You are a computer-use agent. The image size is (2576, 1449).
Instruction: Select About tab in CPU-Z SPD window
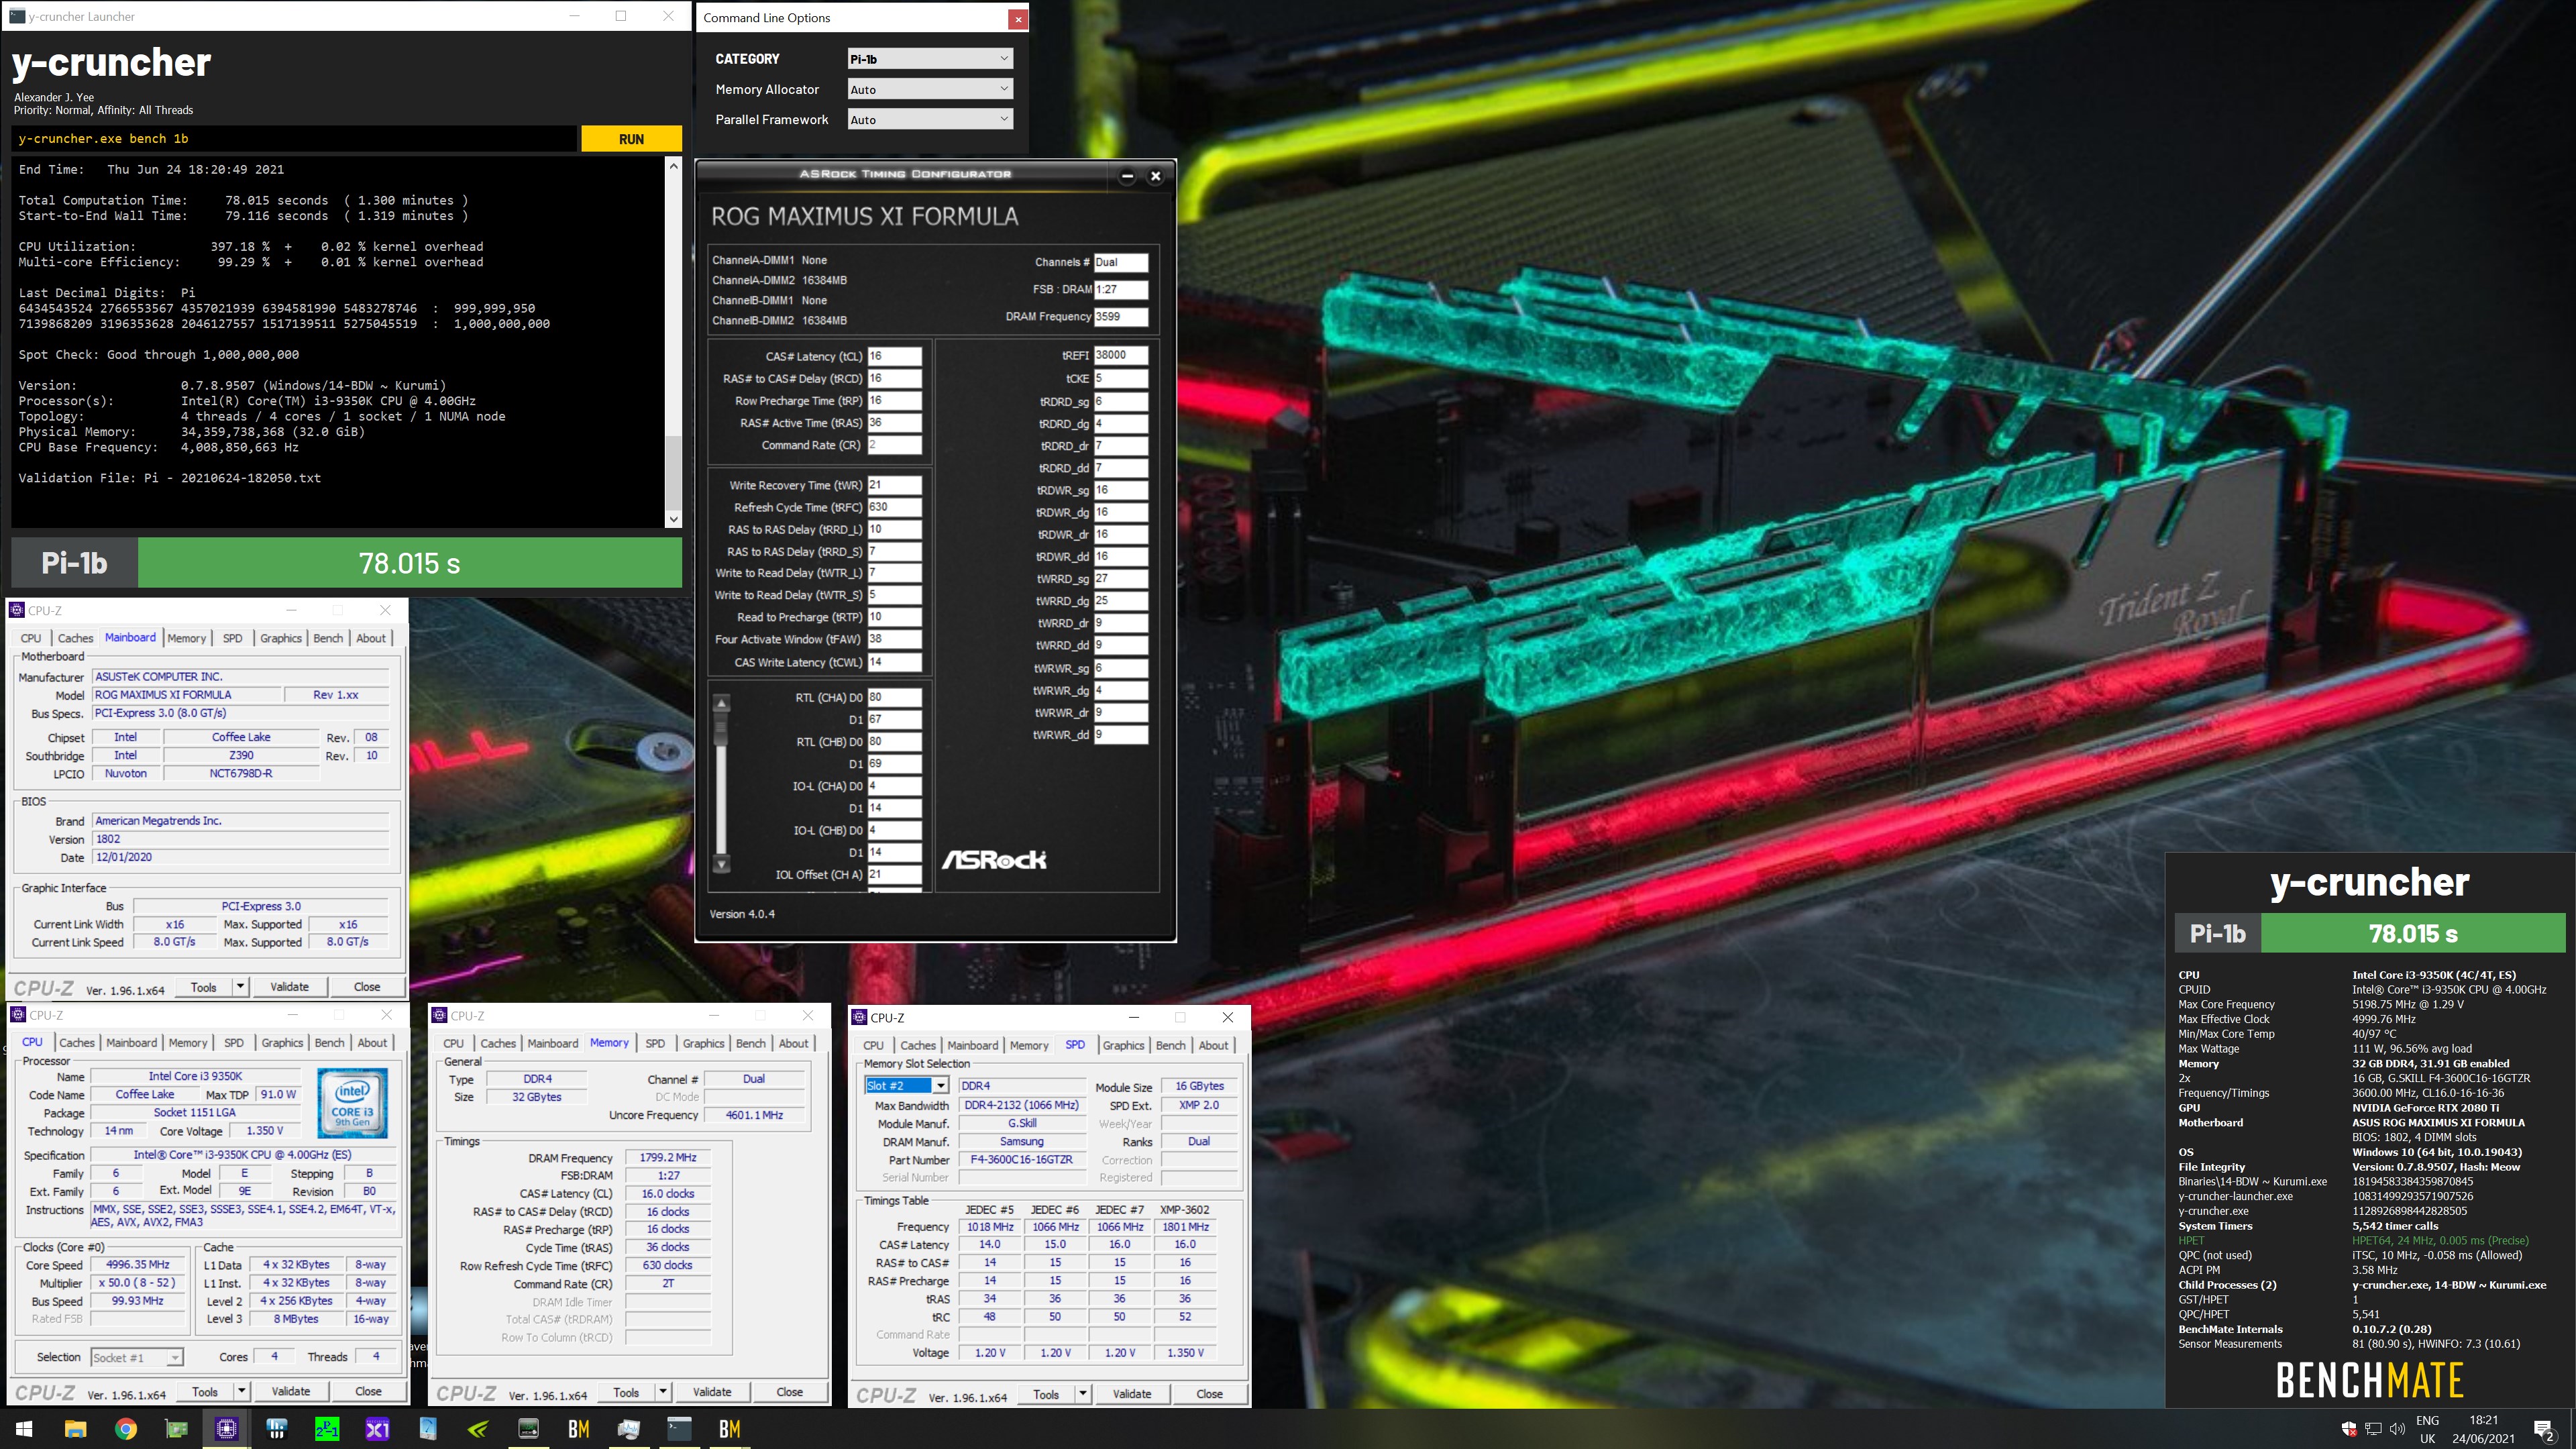(1213, 1045)
